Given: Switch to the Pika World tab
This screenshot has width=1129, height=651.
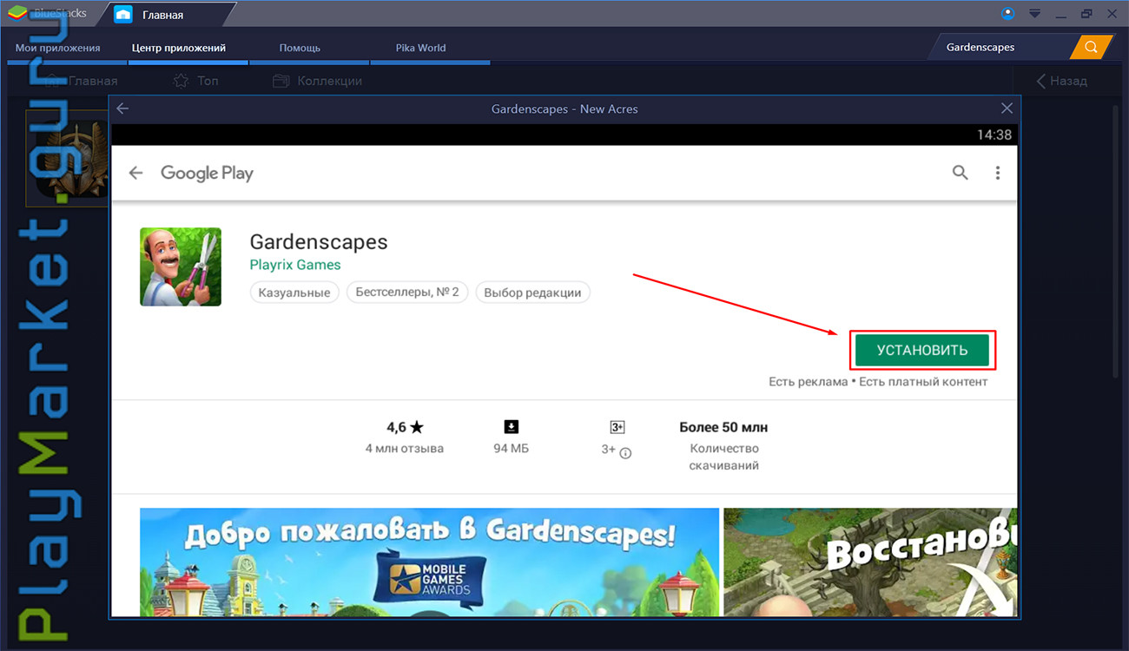Looking at the screenshot, I should (420, 48).
